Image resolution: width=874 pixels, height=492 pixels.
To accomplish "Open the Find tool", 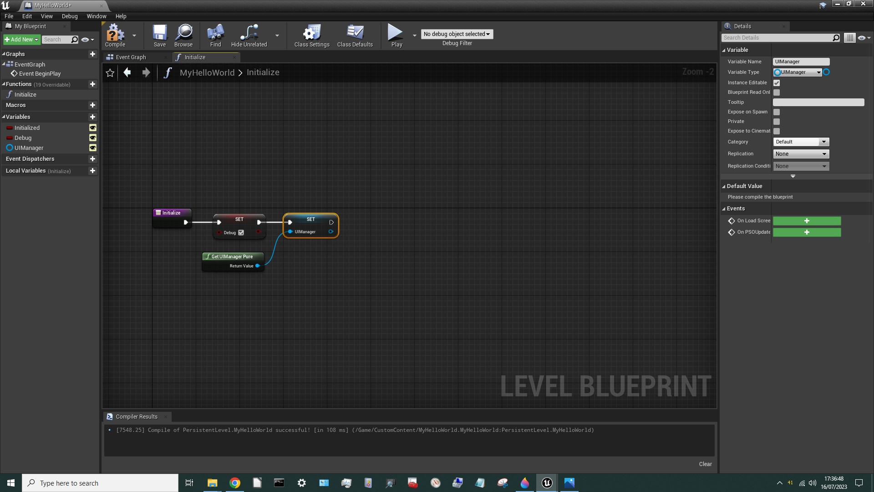I will point(215,36).
